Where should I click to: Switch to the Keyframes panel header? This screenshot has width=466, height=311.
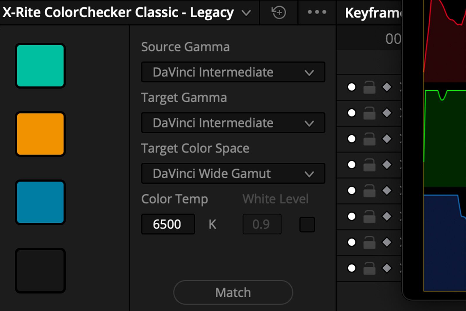(x=373, y=13)
